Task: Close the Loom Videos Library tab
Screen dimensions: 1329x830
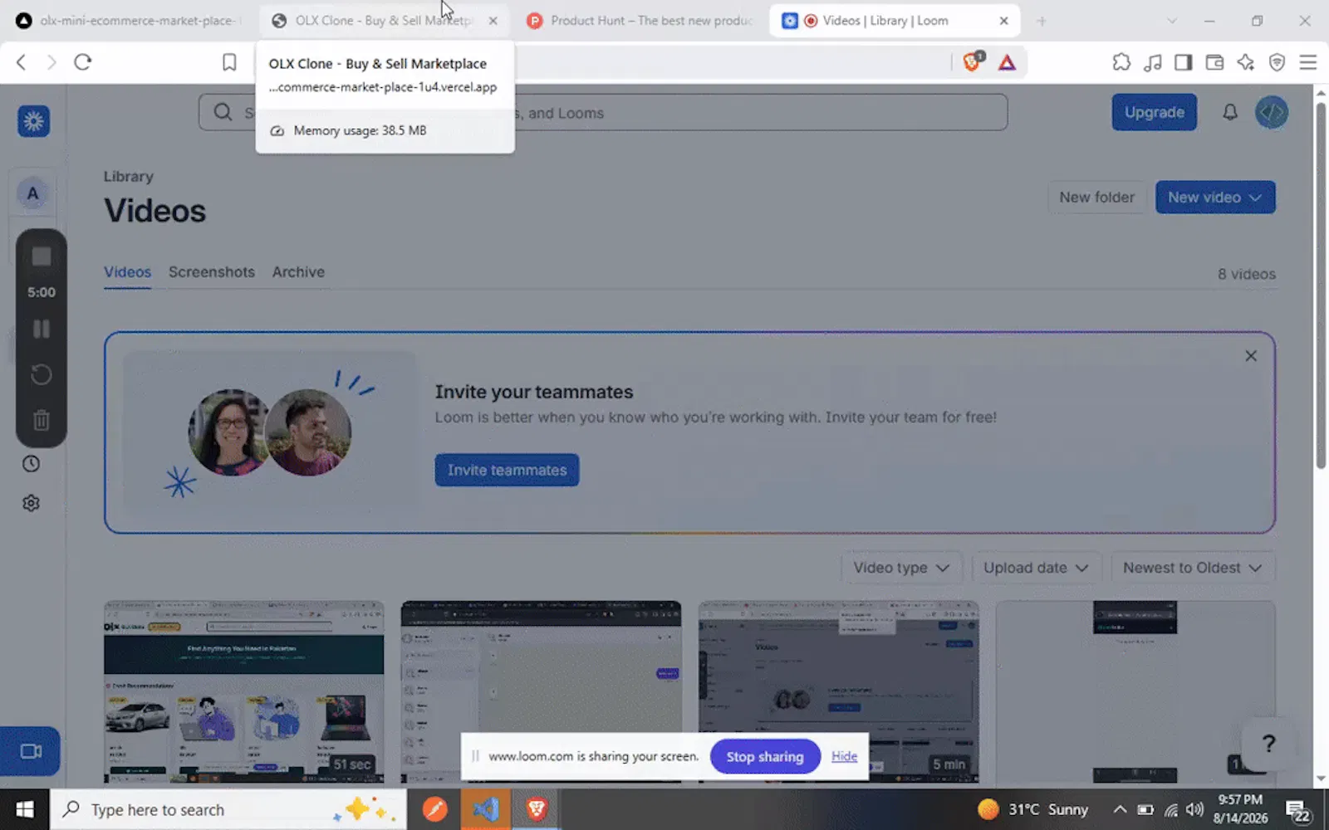Action: [x=1003, y=21]
